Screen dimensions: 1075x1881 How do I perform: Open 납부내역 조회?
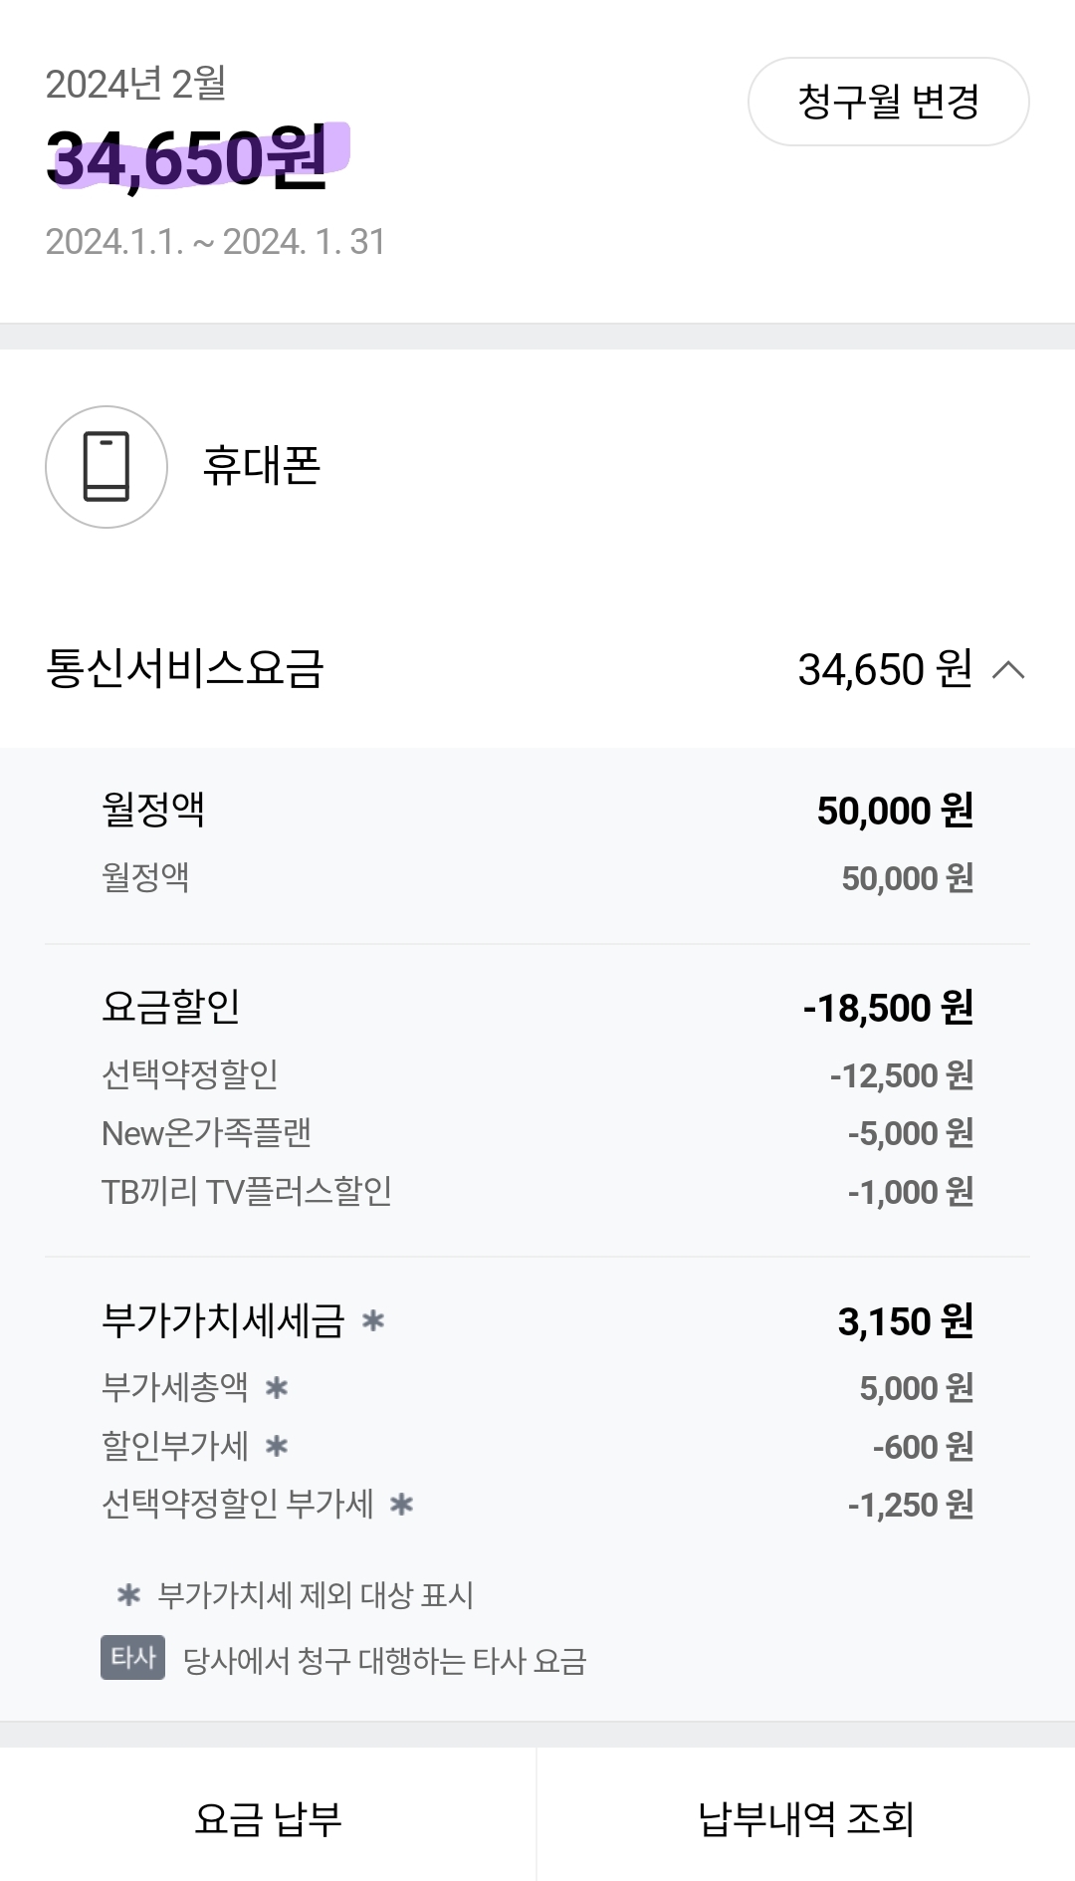[x=805, y=1818]
